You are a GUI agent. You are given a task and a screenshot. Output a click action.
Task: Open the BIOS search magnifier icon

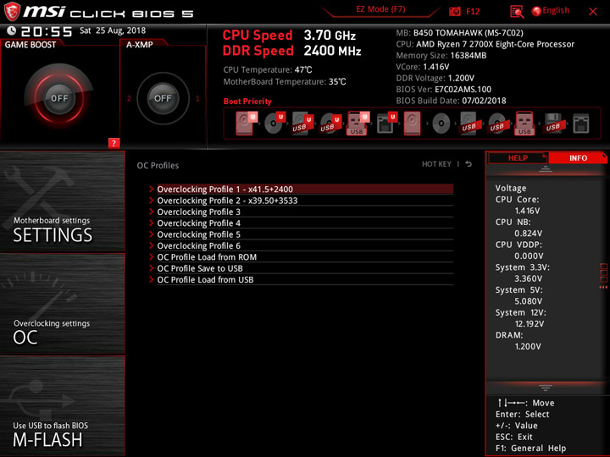point(517,12)
